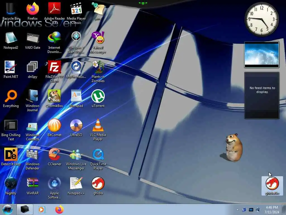Select the BitComet icon
This screenshot has width=286, height=215.
click(54, 128)
